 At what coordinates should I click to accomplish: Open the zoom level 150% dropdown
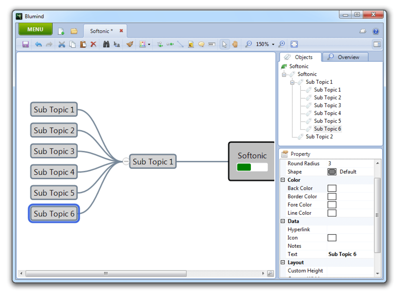(x=271, y=44)
